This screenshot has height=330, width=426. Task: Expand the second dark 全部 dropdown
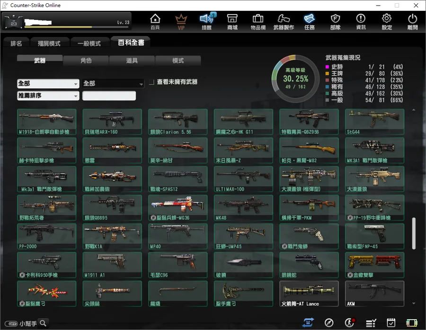point(113,83)
